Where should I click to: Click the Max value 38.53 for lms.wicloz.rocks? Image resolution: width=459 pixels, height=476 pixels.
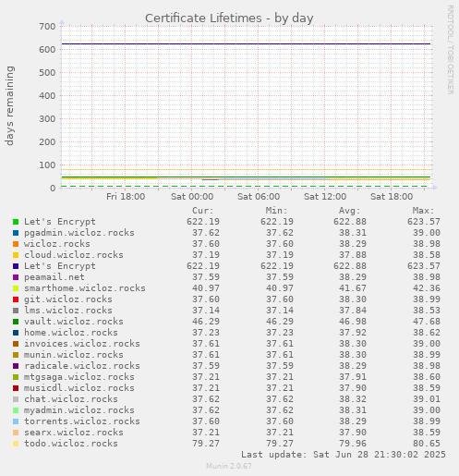coord(427,311)
